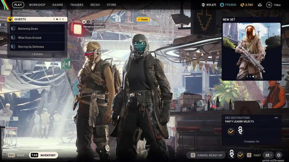Open the Tidius profile name in top bar
Image resolution: width=289 pixels, height=162 pixels.
(277, 5)
